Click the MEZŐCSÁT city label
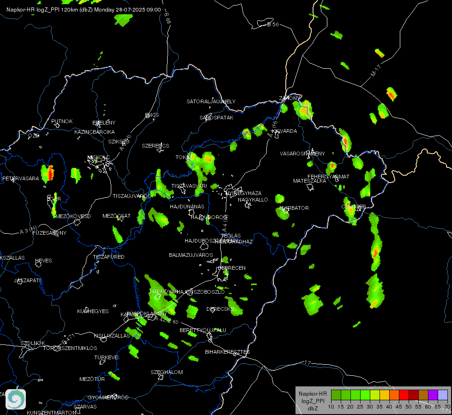This screenshot has width=452, height=415. point(116,216)
